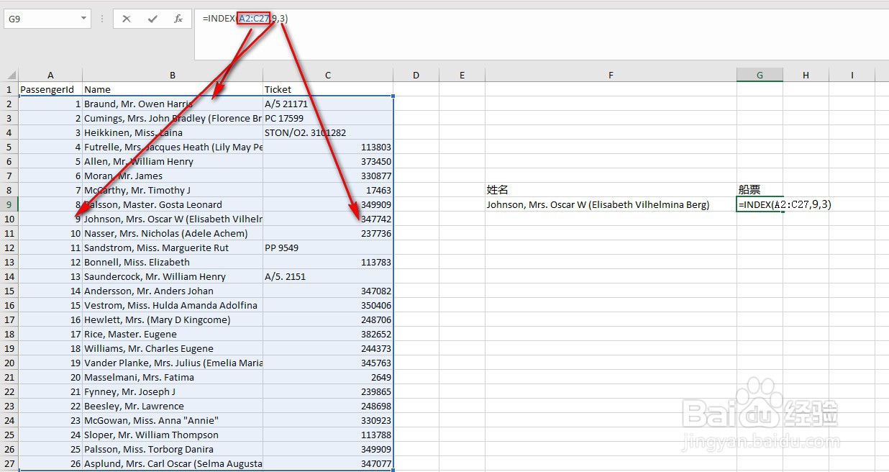Image resolution: width=889 pixels, height=472 pixels.
Task: Select cell with Masselmani, Mrs. Fatima
Action: click(173, 377)
